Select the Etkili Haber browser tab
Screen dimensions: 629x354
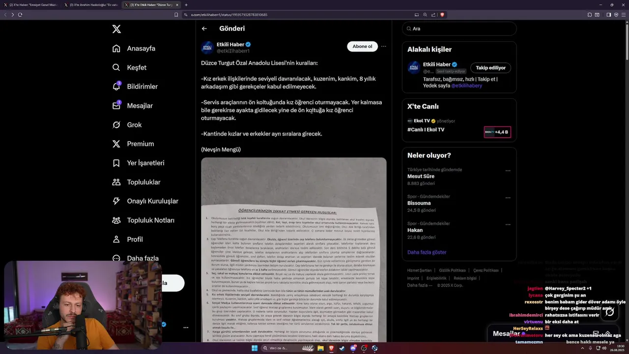pyautogui.click(x=152, y=5)
